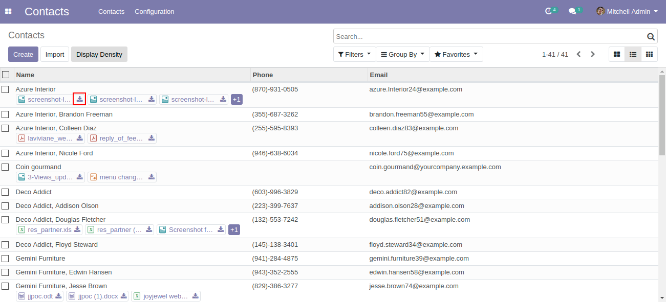
Task: Open the Group By dropdown
Action: [x=402, y=54]
